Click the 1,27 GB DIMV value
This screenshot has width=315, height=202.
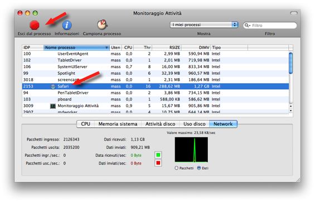tap(201, 86)
